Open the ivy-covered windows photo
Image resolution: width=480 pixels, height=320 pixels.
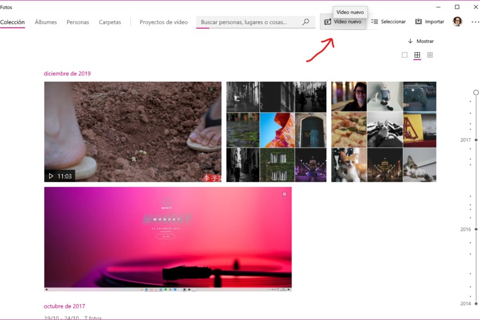point(277,165)
